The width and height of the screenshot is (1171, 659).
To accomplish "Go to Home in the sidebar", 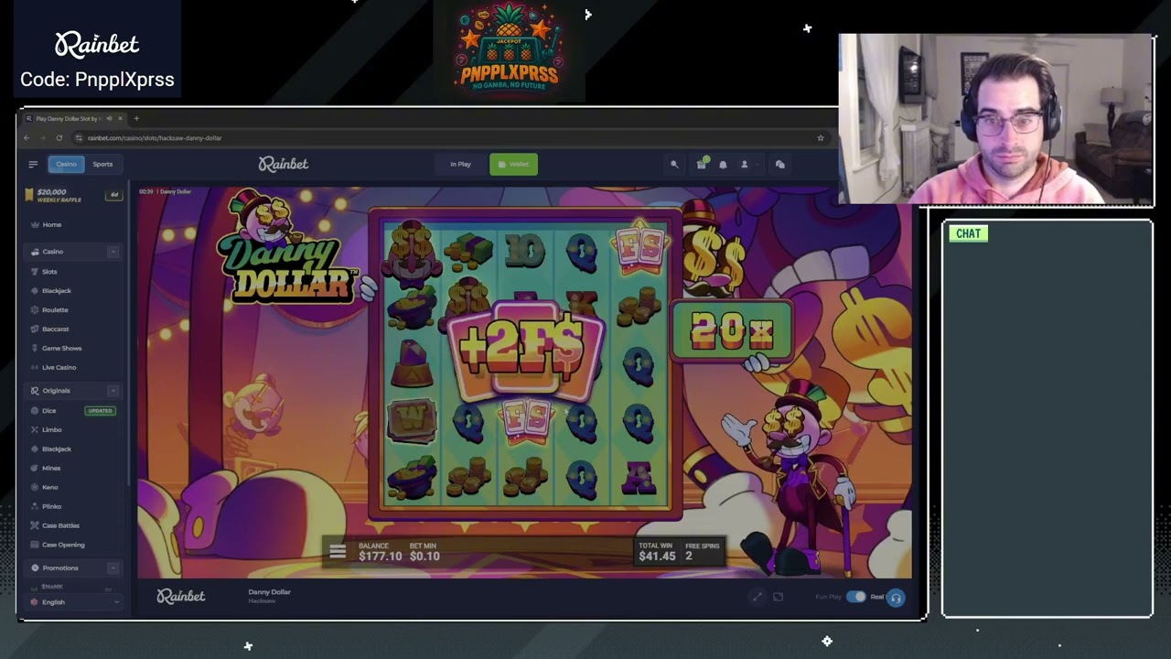I will click(52, 225).
